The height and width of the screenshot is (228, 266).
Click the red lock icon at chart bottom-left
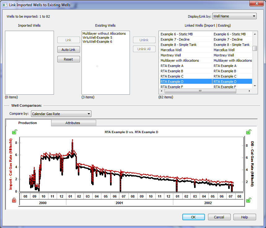(14, 201)
